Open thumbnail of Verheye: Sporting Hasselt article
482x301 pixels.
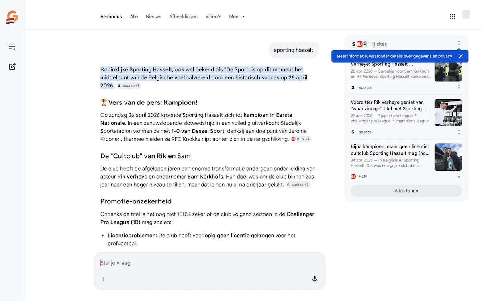[x=448, y=71]
